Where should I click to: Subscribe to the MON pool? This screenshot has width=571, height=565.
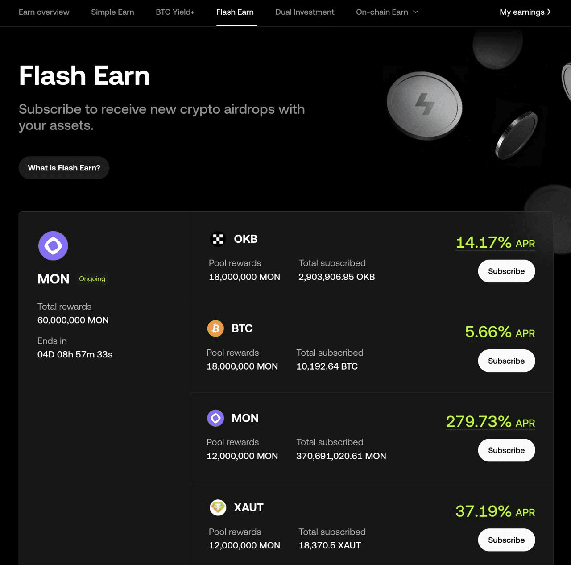pyautogui.click(x=506, y=450)
